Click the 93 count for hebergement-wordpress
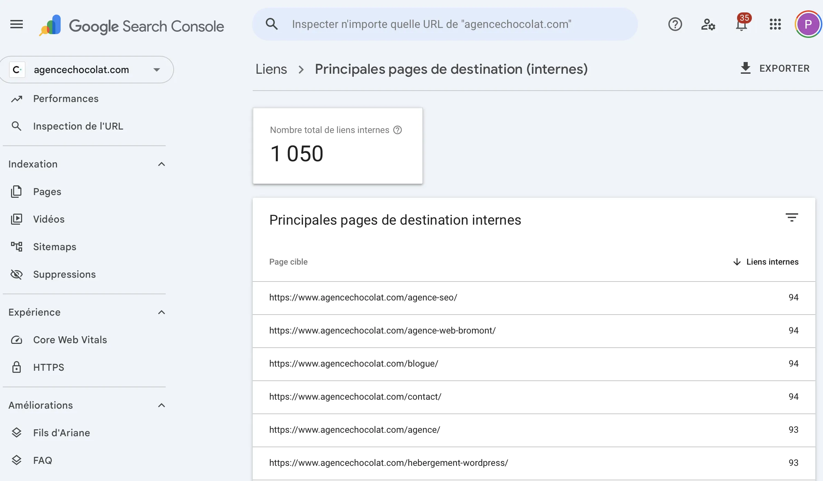The height and width of the screenshot is (481, 823). click(793, 463)
